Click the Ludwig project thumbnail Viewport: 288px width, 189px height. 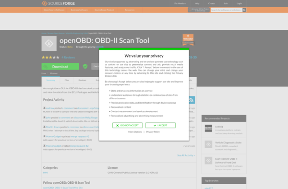(x=208, y=128)
